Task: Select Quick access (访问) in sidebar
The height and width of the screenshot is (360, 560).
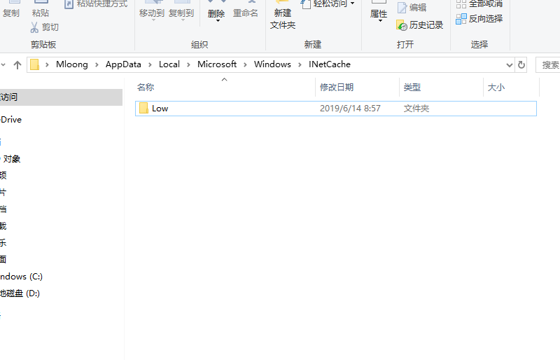Action: [x=61, y=97]
